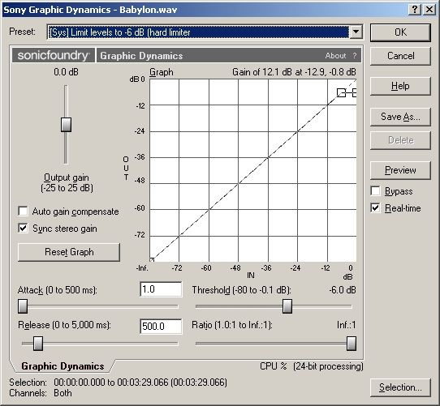
Task: Click the Graphic Dynamics header title
Action: [141, 56]
